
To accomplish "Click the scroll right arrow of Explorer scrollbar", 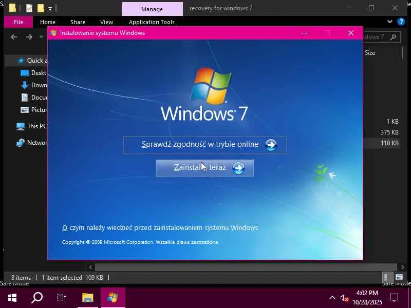I will pos(402,267).
